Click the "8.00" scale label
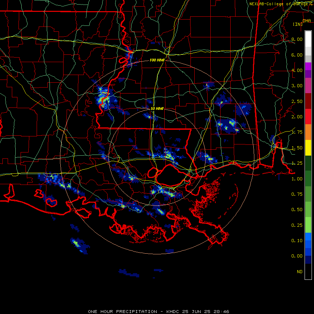Screen dimensions: 314x314 [297, 39]
